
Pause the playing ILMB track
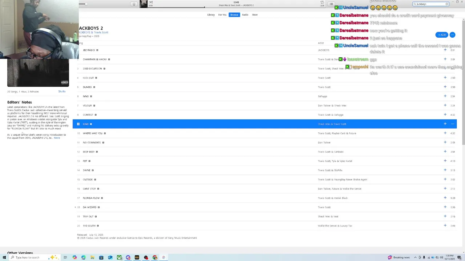click(x=78, y=124)
